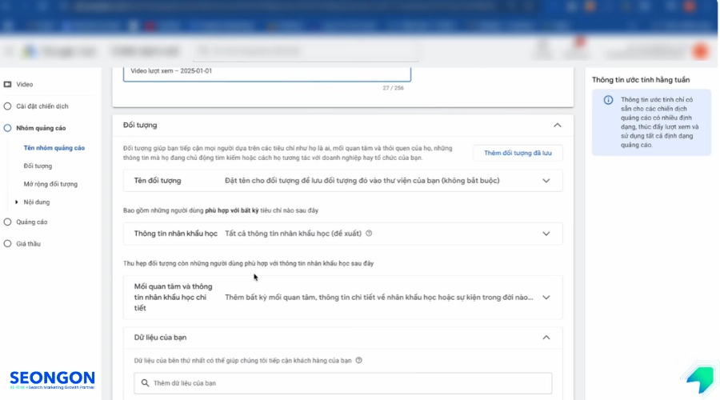Open help icon for first-party data text
Viewport: 720px width, 400px height.
(x=358, y=361)
